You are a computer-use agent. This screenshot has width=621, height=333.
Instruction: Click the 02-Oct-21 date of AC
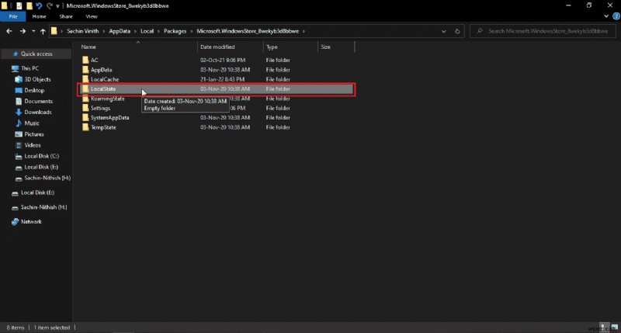[223, 61]
